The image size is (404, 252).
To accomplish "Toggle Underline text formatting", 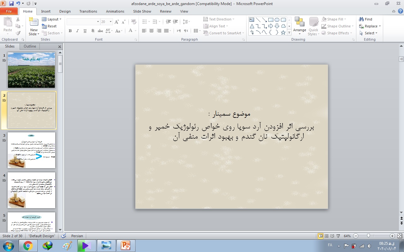I will [x=85, y=31].
